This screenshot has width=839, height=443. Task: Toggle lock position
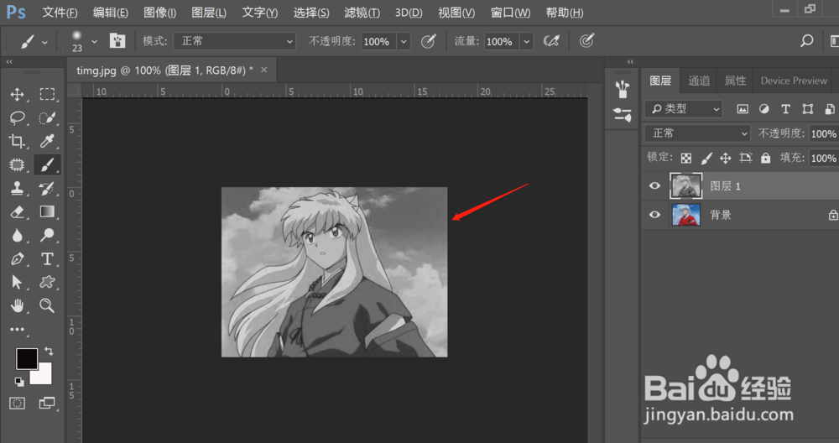point(725,158)
